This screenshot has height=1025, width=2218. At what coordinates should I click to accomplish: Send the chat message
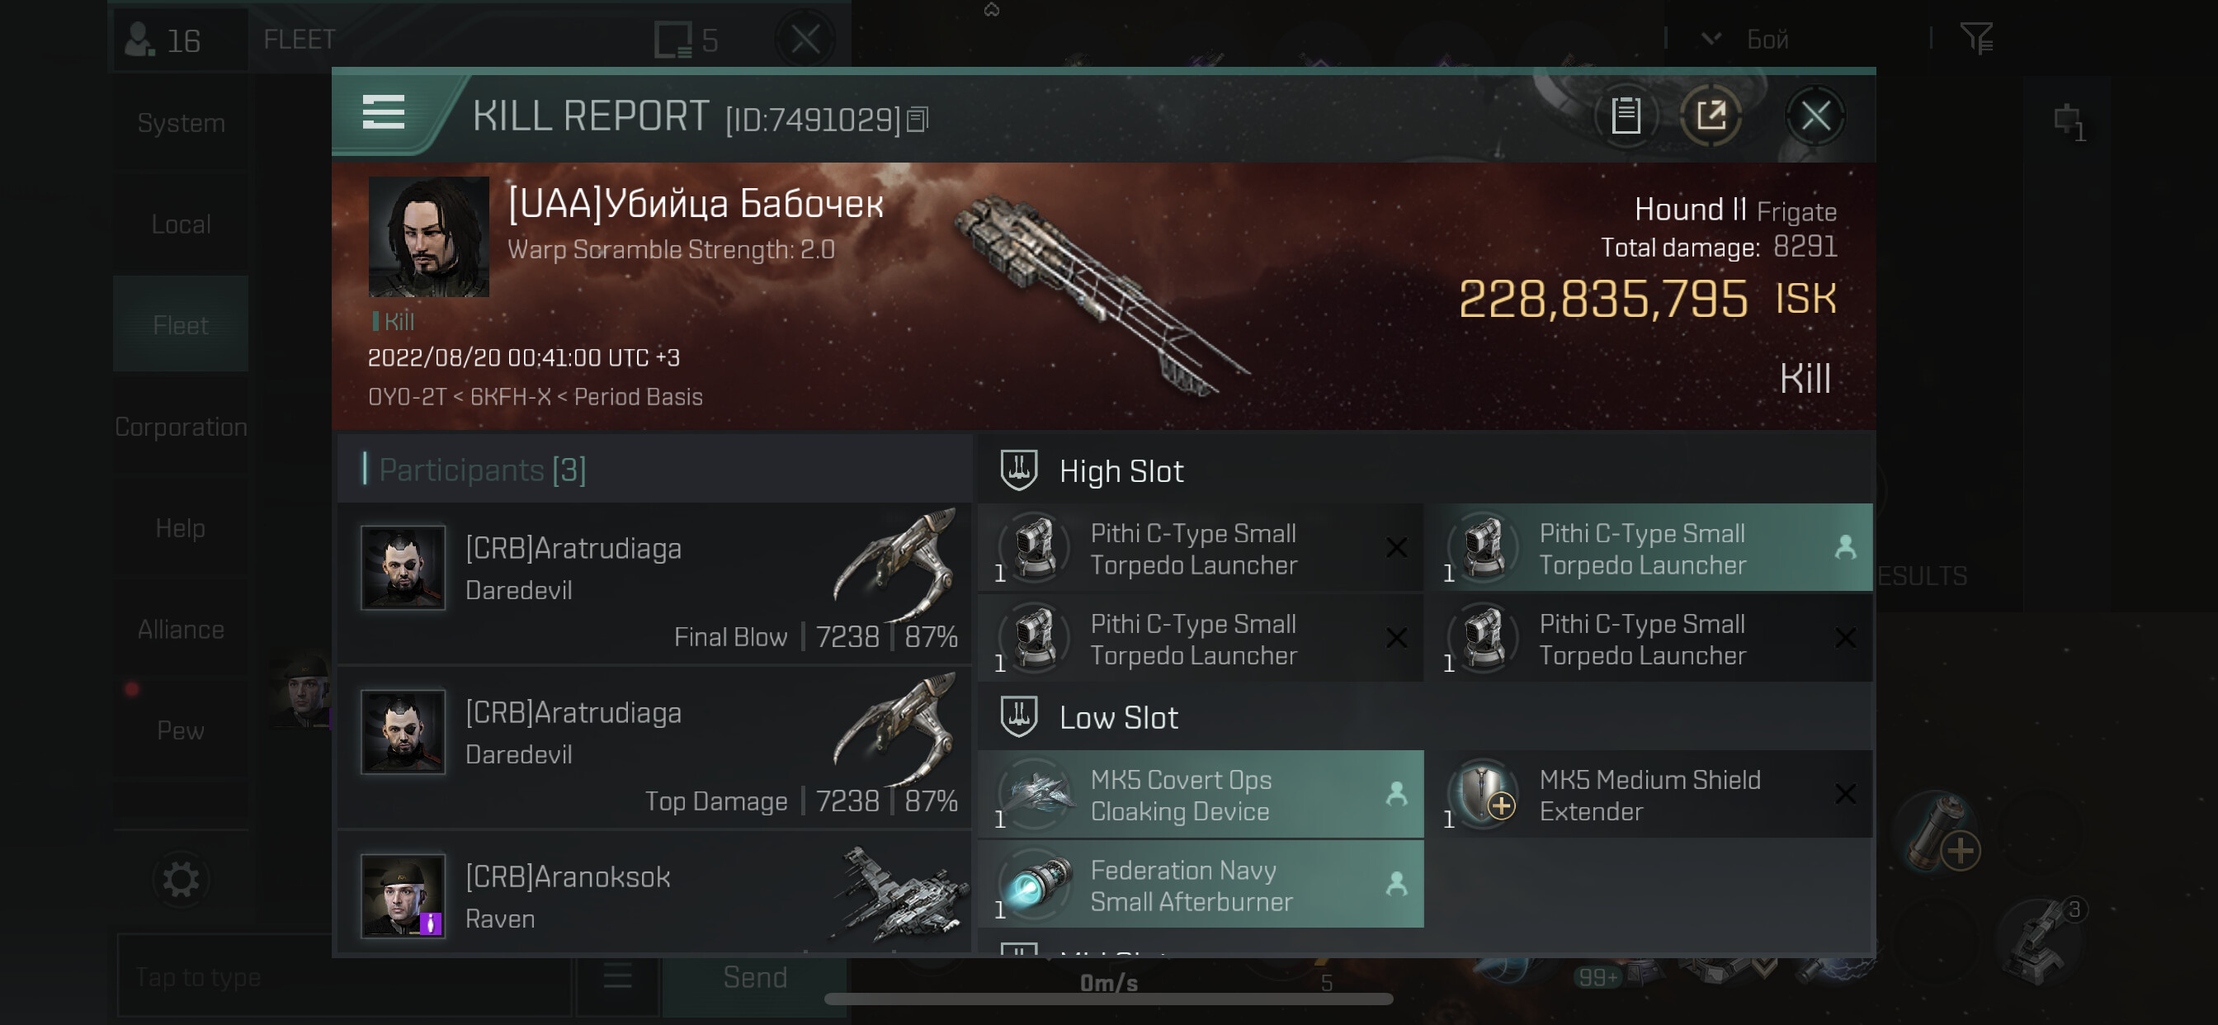coord(755,977)
